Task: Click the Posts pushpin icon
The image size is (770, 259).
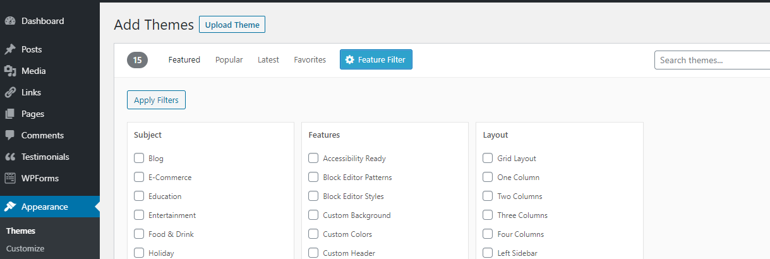Action: click(10, 49)
